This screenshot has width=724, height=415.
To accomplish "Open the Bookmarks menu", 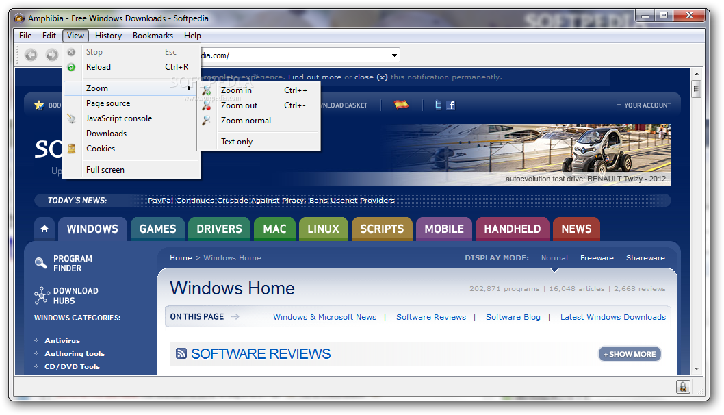I will [153, 36].
